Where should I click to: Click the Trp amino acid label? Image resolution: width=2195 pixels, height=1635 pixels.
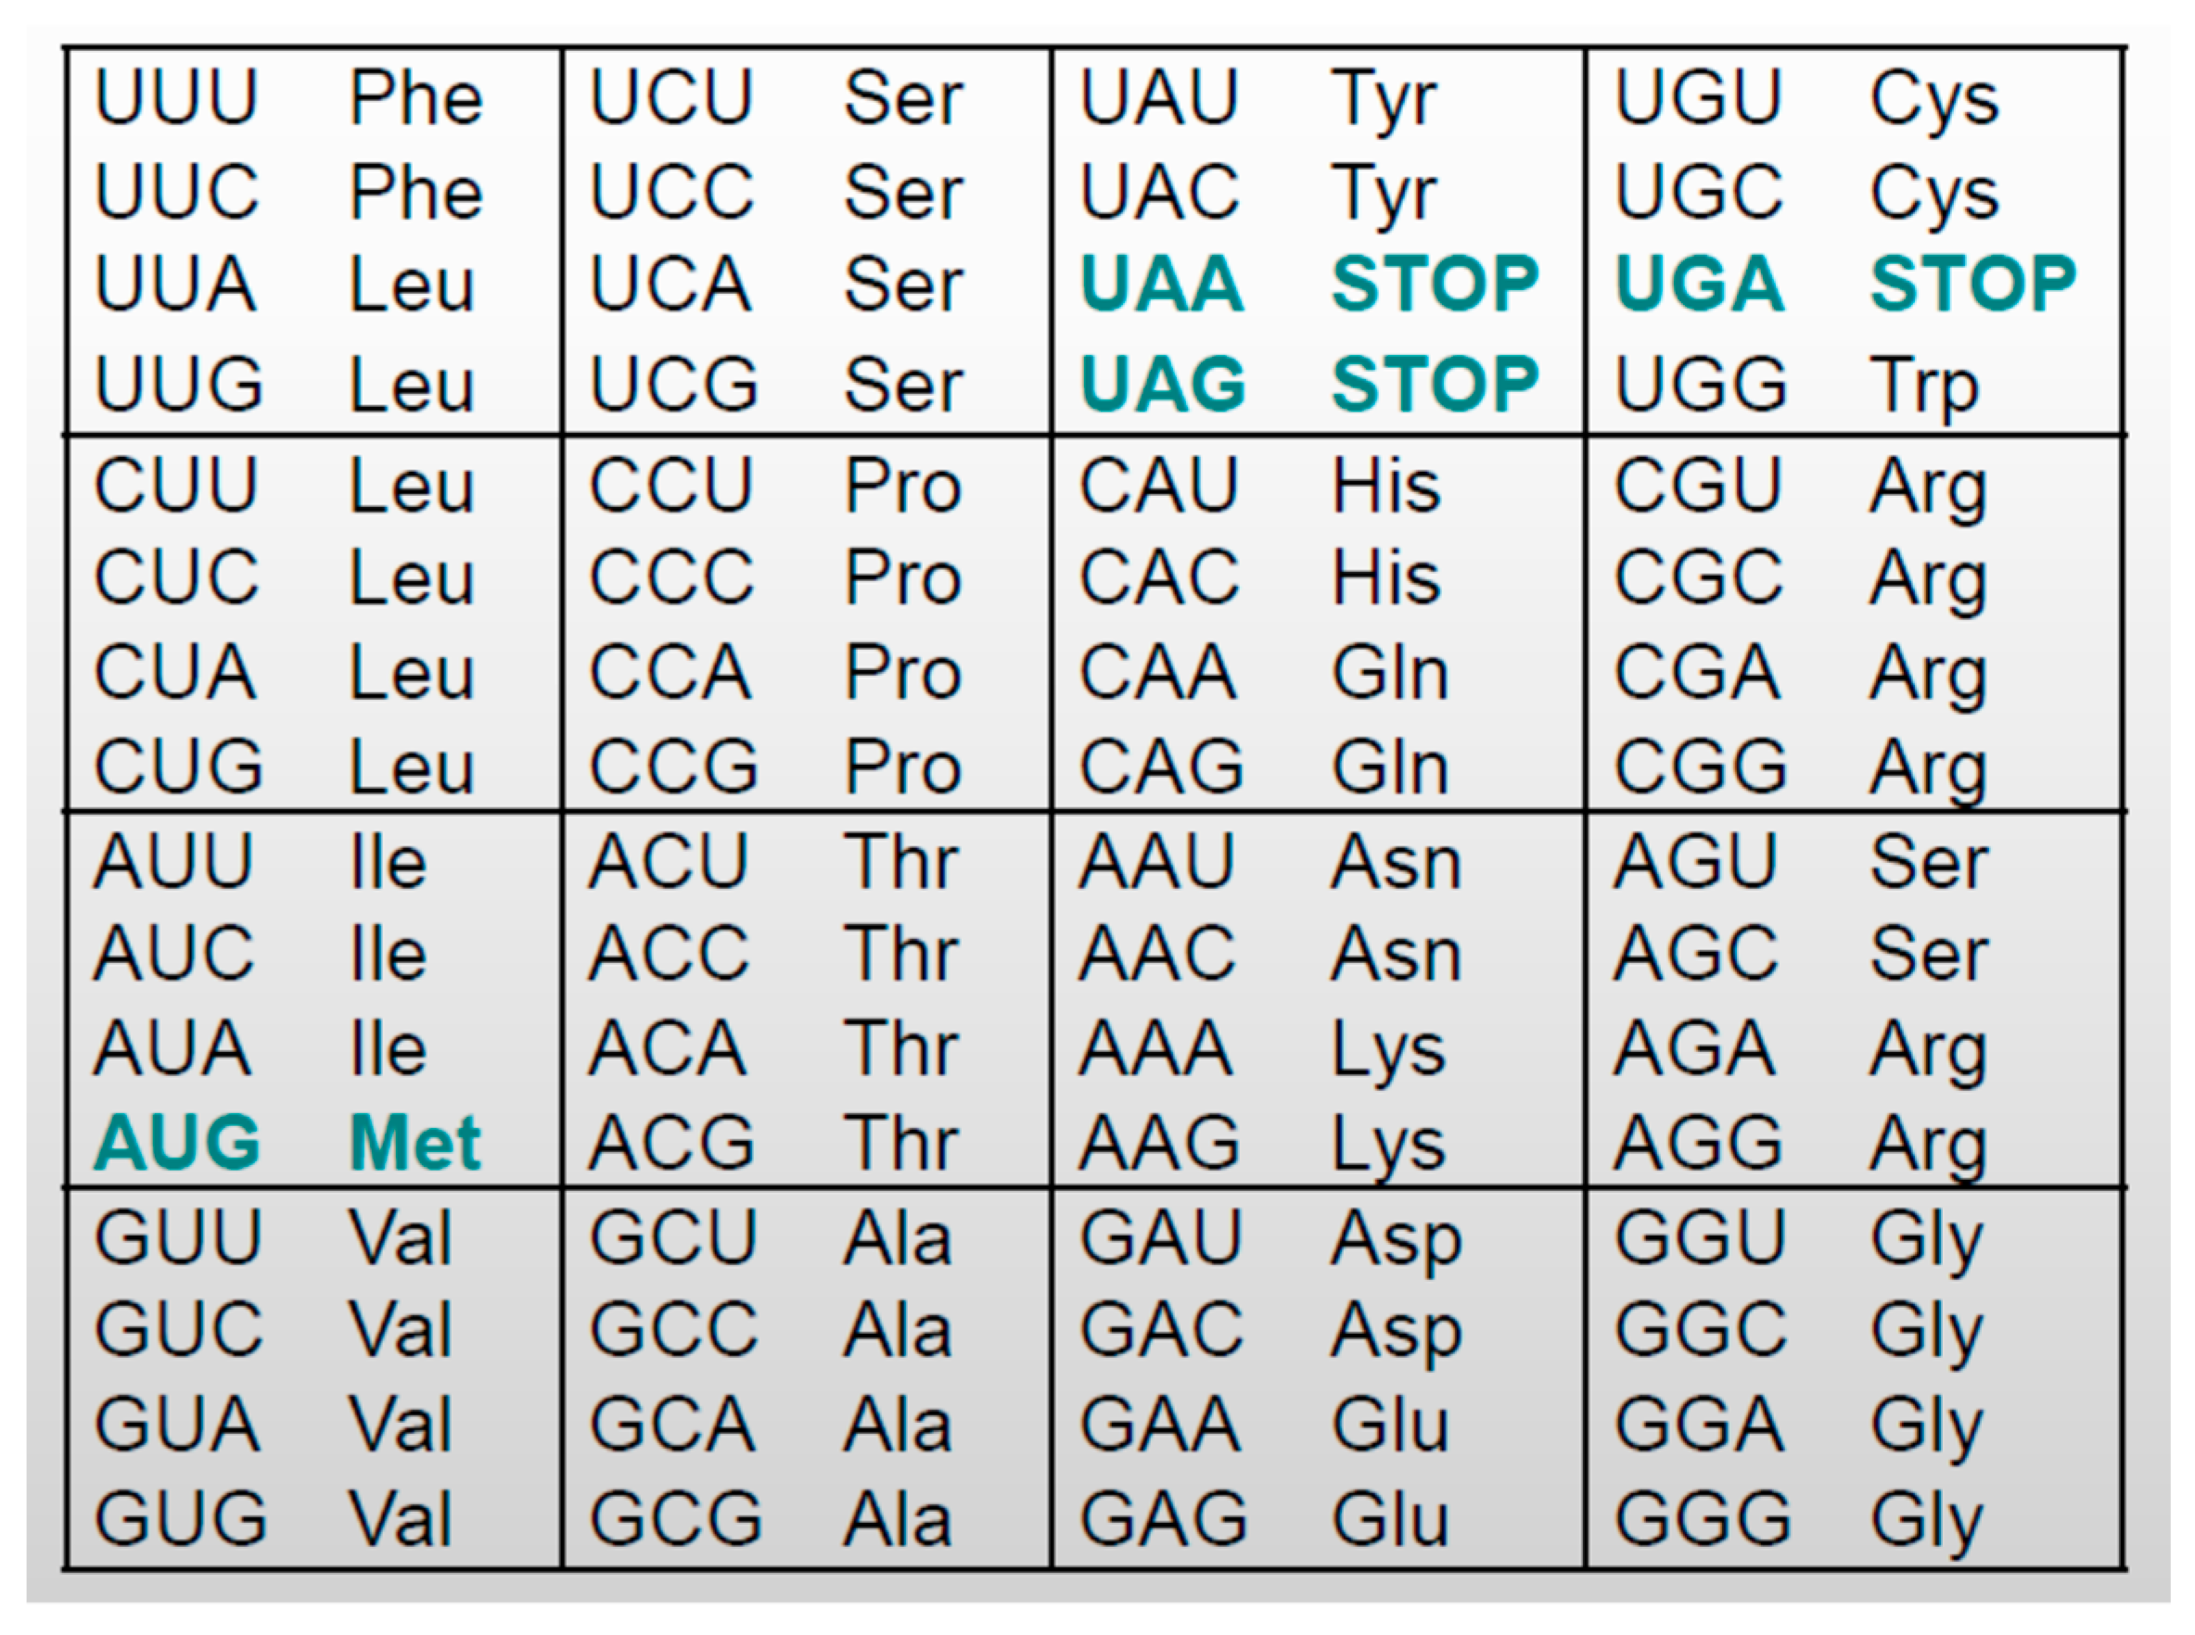pos(1923,385)
